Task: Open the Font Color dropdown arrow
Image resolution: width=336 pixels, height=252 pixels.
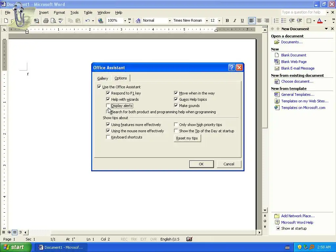Action: coord(325,21)
